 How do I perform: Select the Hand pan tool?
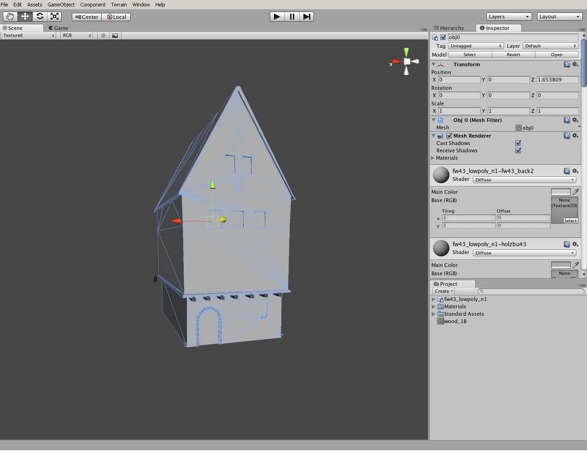tap(10, 16)
